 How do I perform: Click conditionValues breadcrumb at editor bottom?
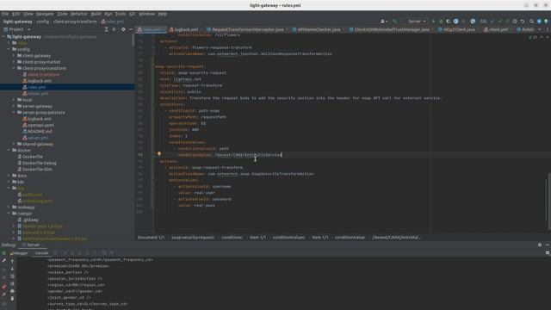(289, 238)
